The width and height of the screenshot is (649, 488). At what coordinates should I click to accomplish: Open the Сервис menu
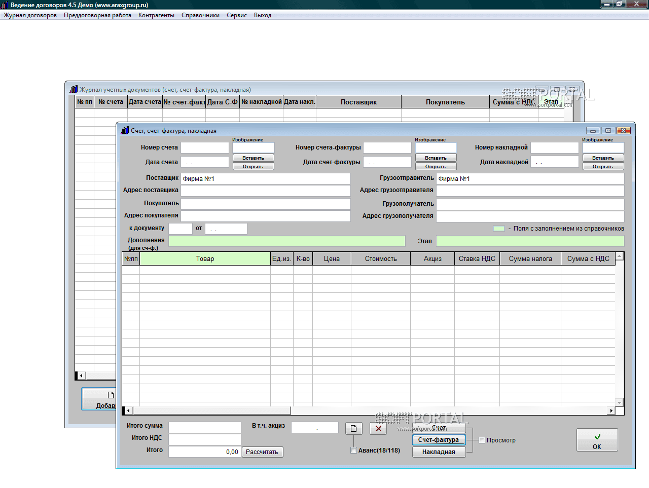click(x=237, y=15)
